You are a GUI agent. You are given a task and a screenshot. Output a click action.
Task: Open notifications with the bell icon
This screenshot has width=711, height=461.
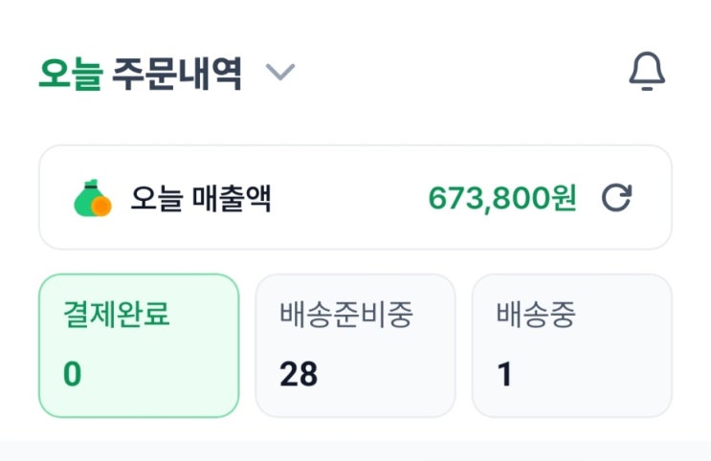coord(647,72)
